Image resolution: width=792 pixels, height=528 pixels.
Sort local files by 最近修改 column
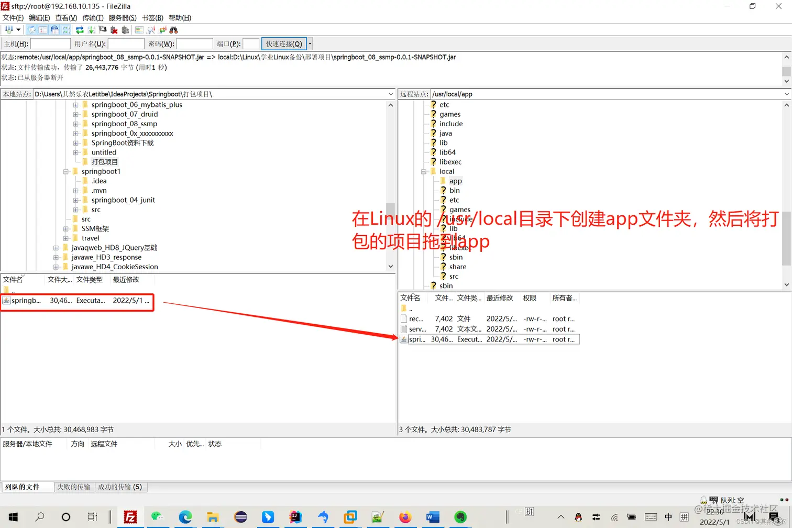coord(126,280)
